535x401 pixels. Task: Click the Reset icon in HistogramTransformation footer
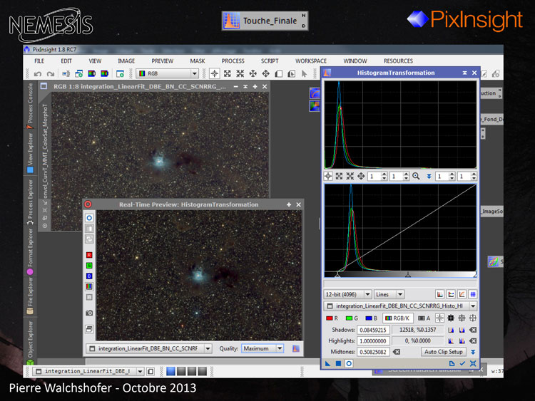click(473, 363)
